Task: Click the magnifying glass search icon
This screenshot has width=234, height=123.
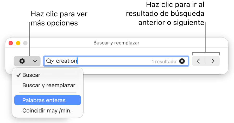Action: coord(49,61)
